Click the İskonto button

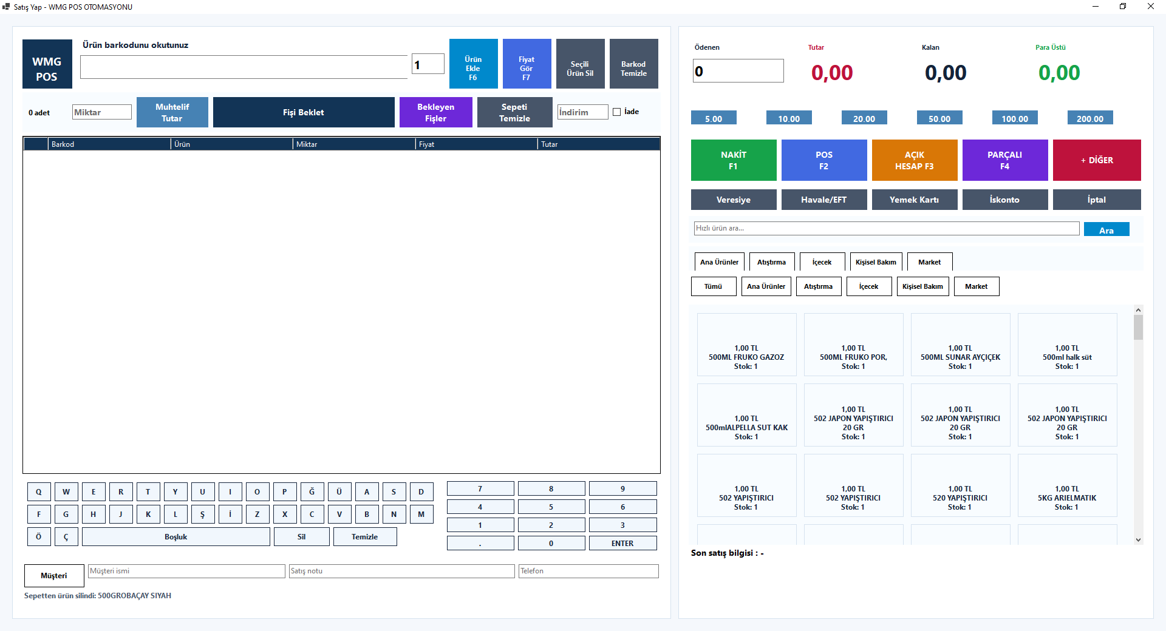(1005, 200)
